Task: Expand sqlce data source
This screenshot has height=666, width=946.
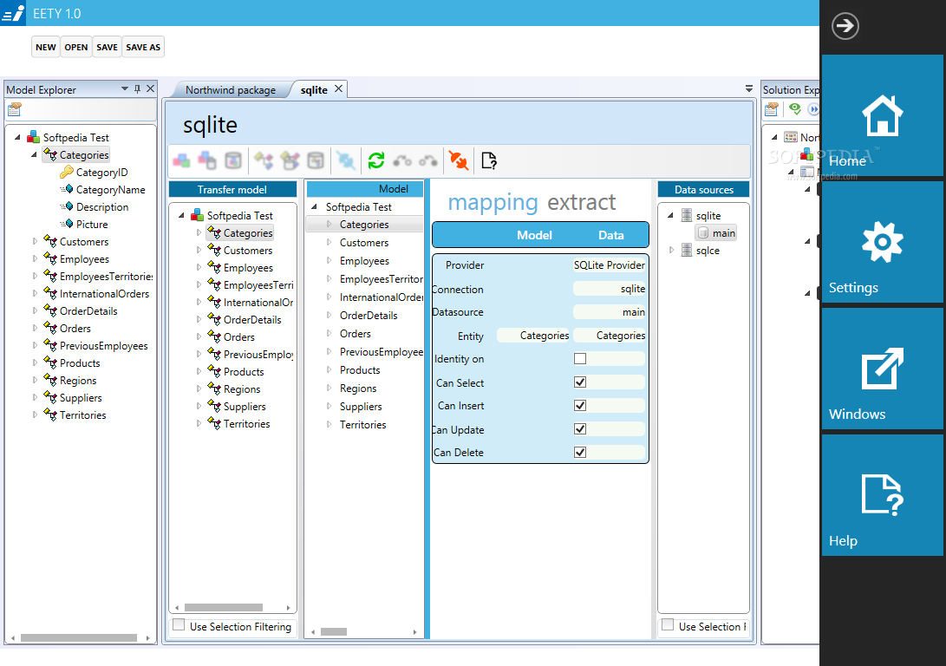Action: click(x=671, y=250)
